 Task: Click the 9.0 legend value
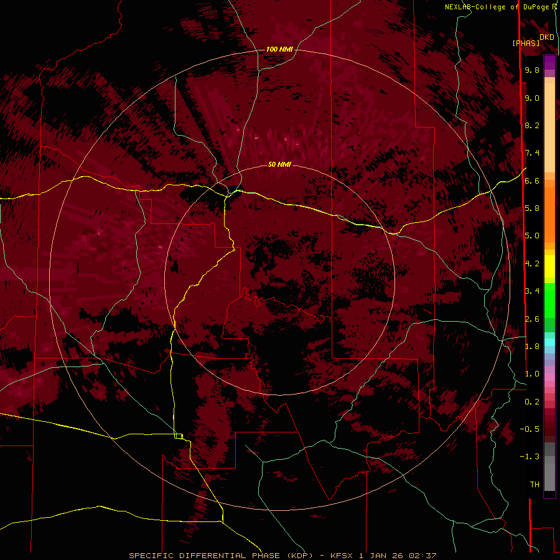(x=532, y=98)
